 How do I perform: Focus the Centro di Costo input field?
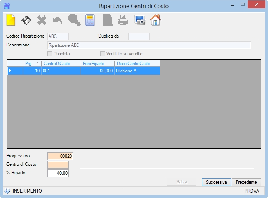pos(58,165)
